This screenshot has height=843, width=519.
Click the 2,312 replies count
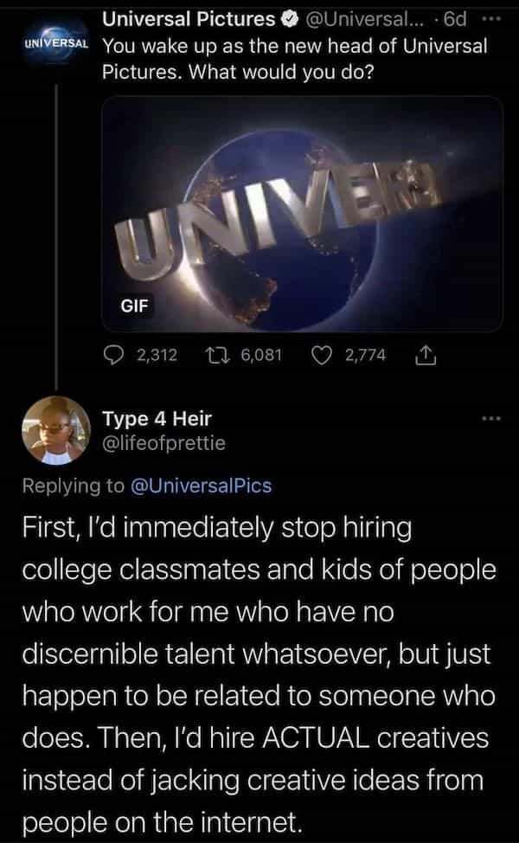[x=157, y=354]
